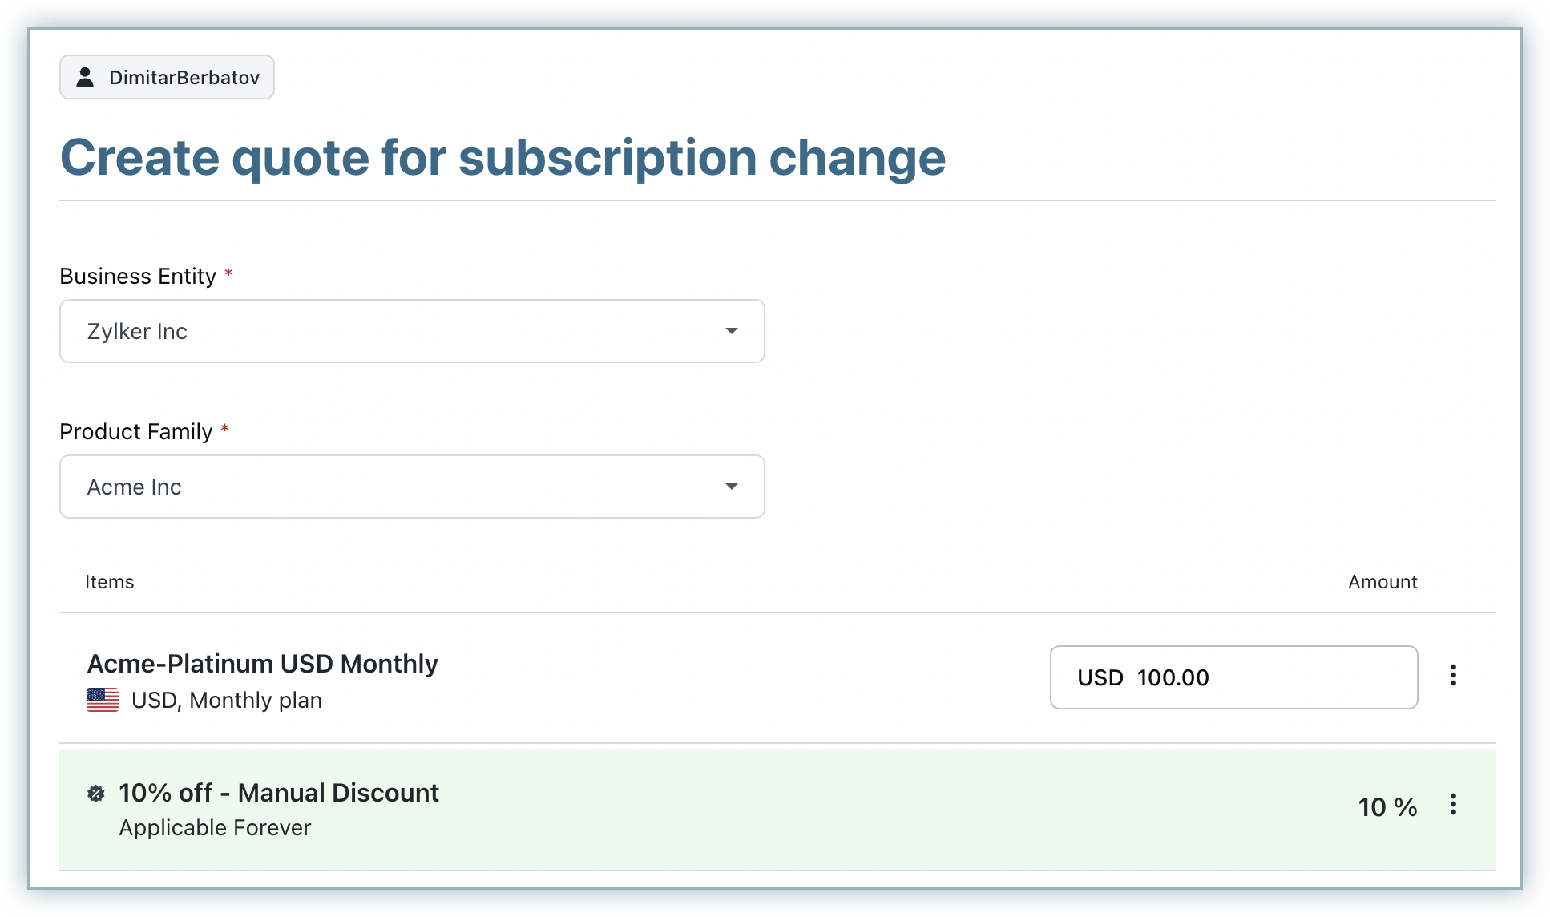Click the user profile icon beside DimitarBerbatov
The width and height of the screenshot is (1550, 917).
(85, 77)
